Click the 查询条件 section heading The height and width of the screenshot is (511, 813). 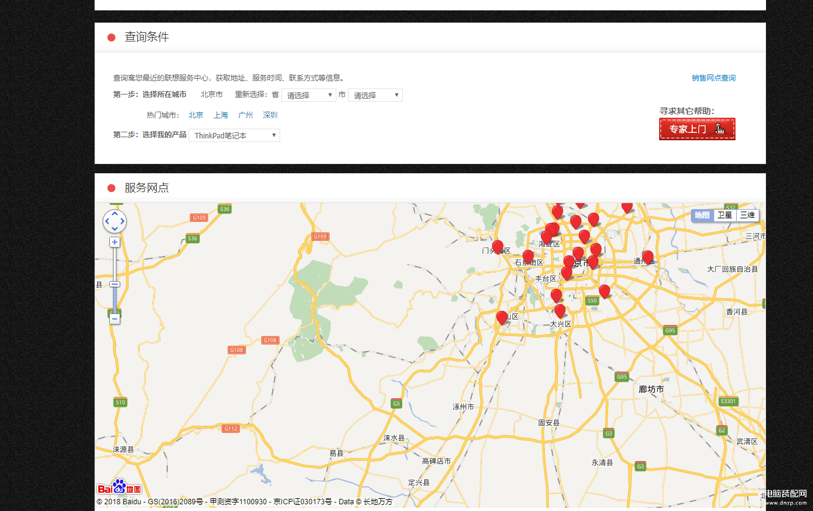[x=147, y=37]
